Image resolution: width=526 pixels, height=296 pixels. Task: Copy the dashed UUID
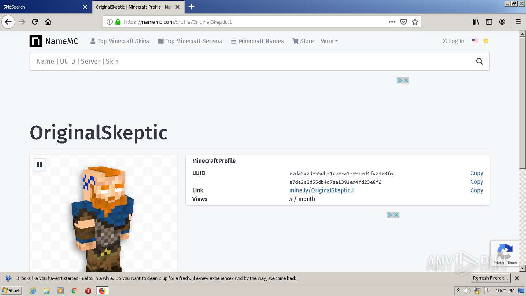tap(477, 173)
